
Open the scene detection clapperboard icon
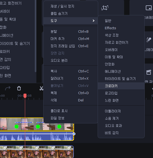149,72
